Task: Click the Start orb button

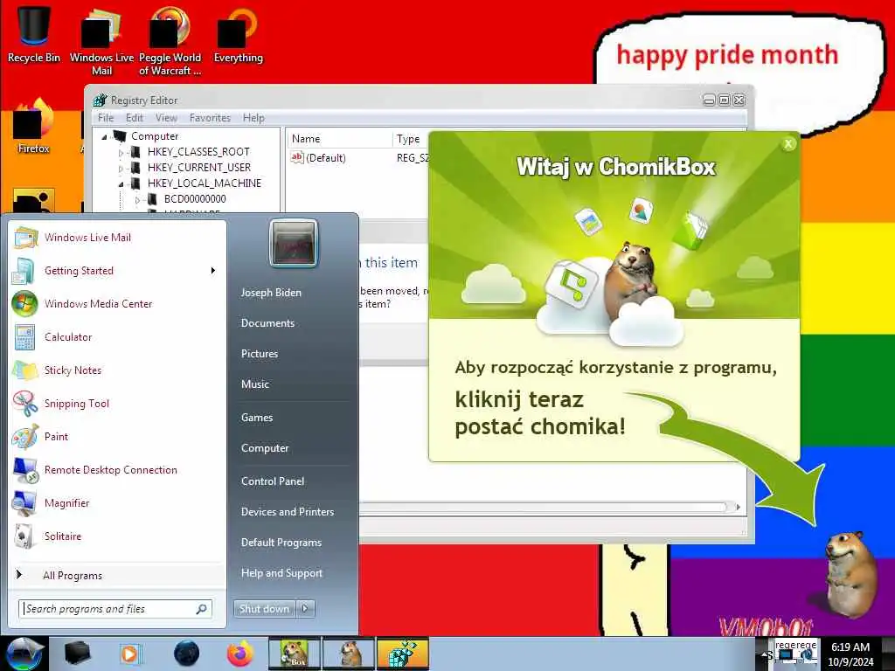Action: [24, 654]
